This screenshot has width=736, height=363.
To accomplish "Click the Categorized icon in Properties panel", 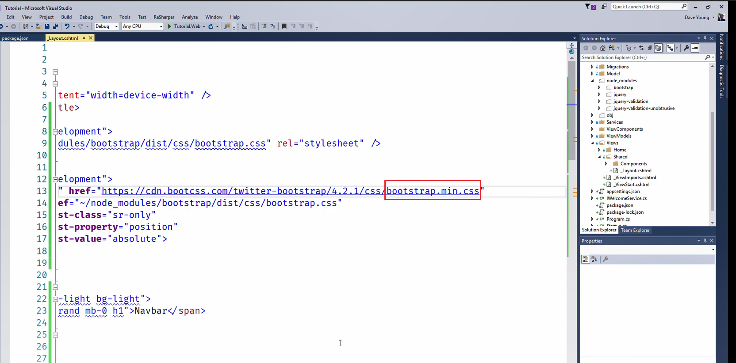I will pos(585,259).
